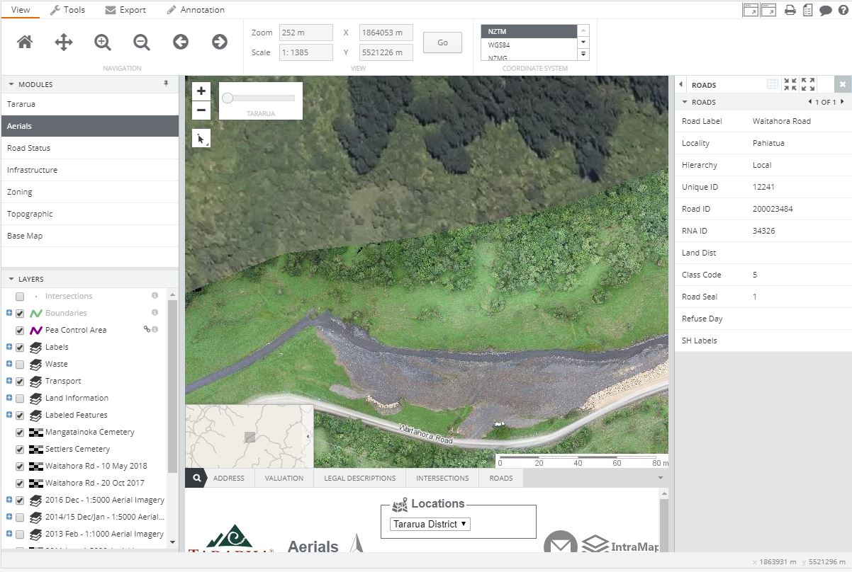
Task: Select the Road Status module
Action: [x=89, y=148]
